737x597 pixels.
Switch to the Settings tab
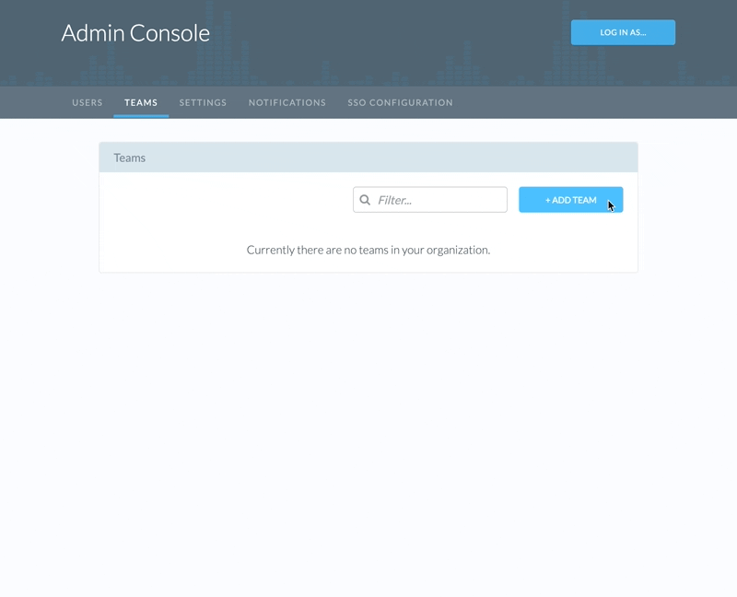click(x=203, y=102)
